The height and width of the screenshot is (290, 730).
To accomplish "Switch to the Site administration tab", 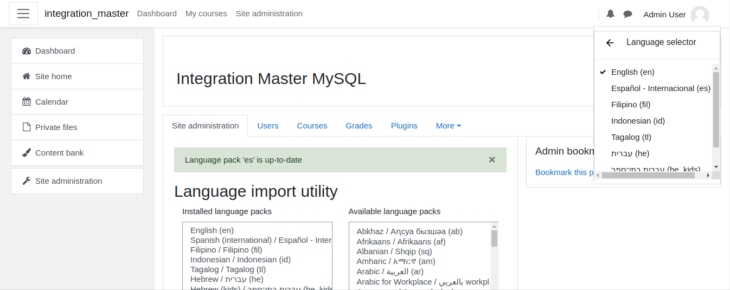I will point(205,126).
